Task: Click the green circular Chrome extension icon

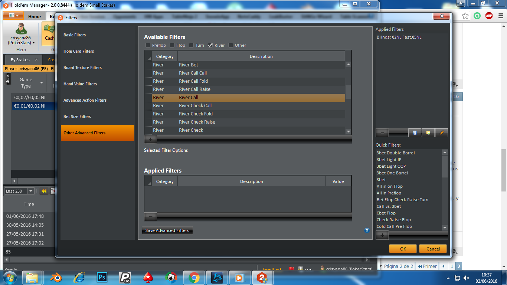Action: pos(477,16)
